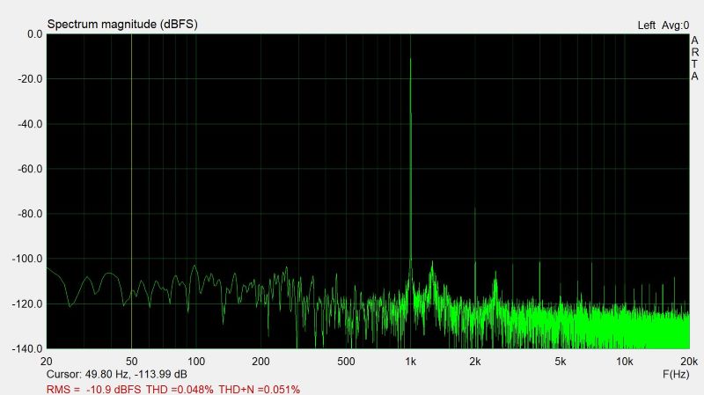
Task: Click the vertical 'ARTA' label
Action: point(694,58)
